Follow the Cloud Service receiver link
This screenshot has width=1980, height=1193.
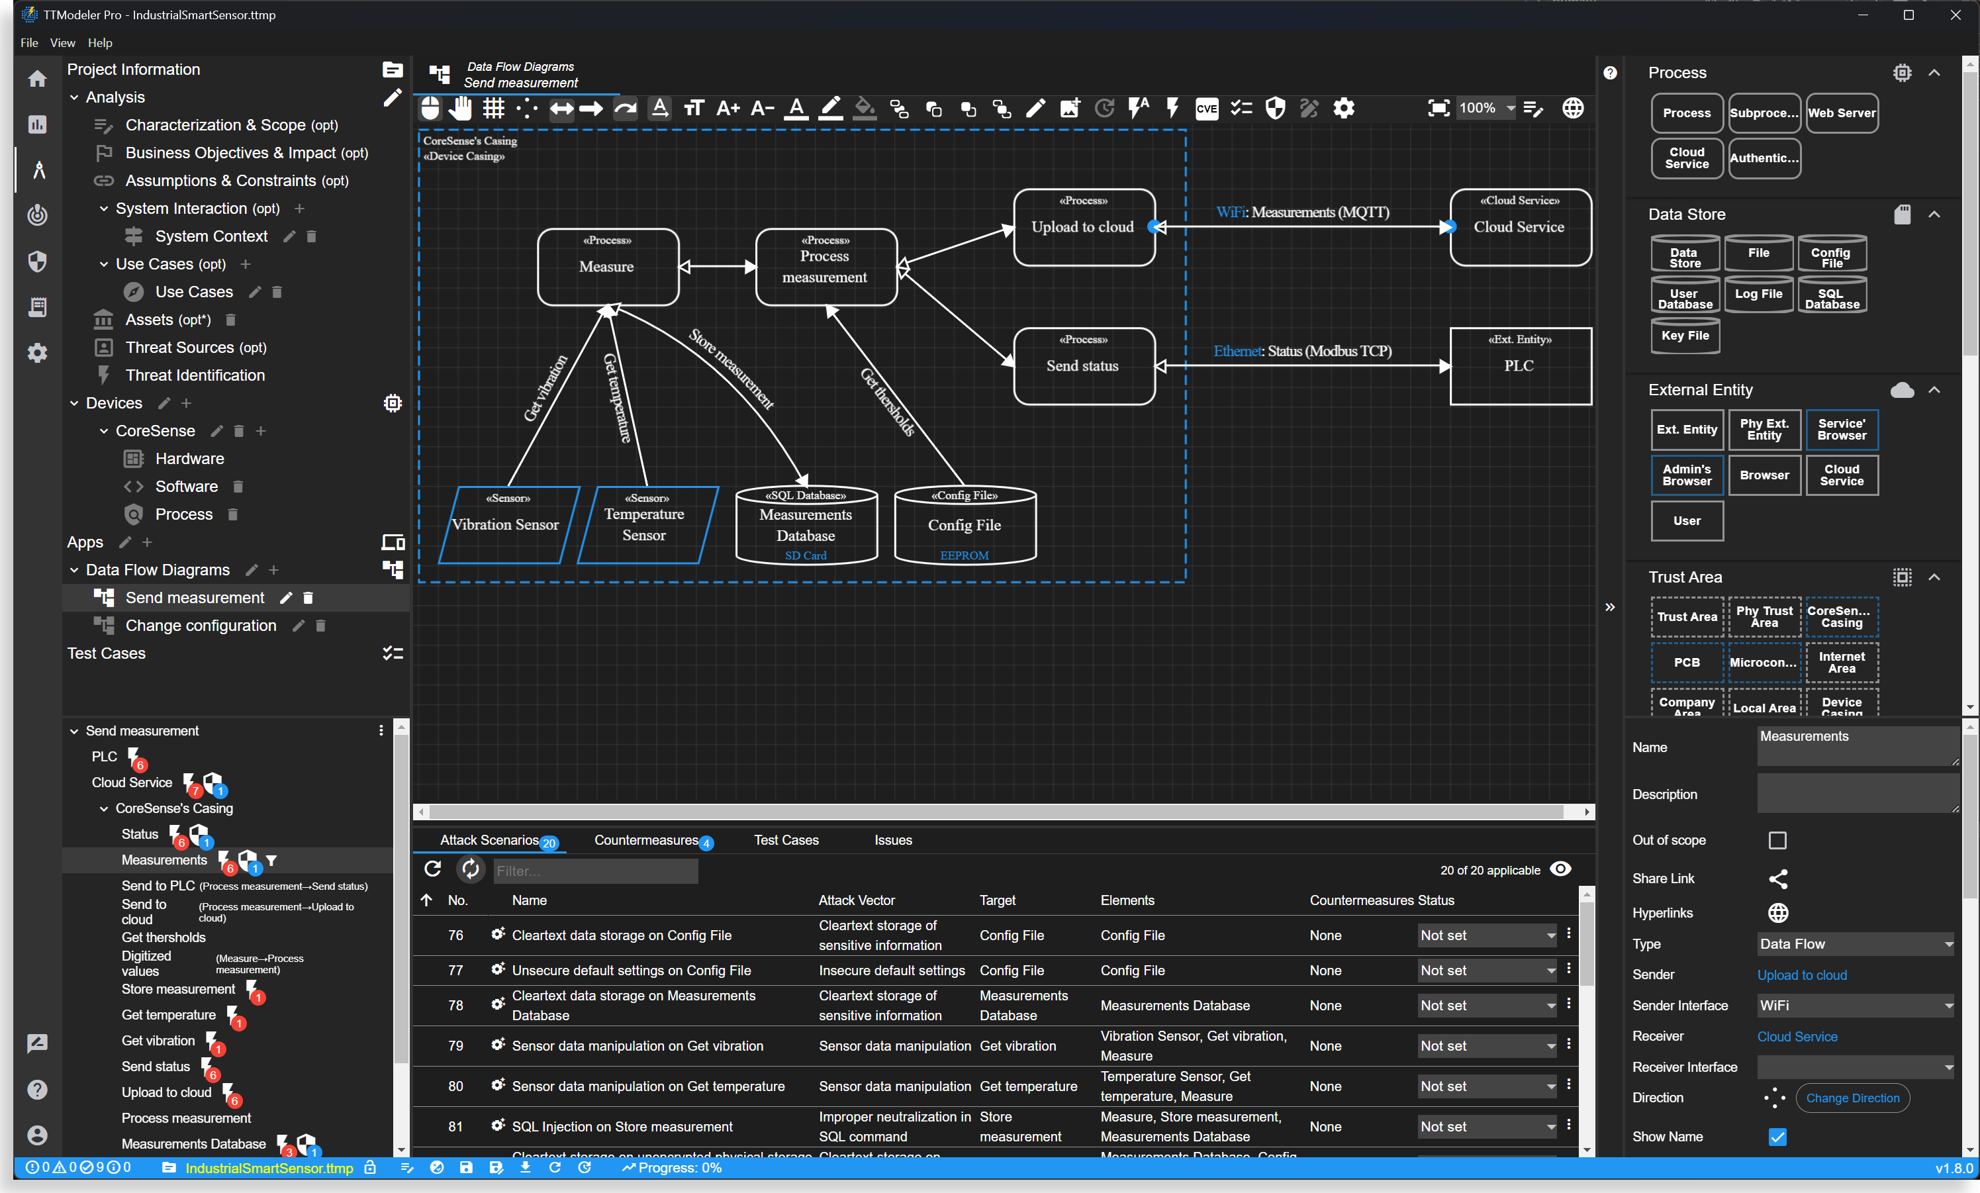coord(1797,1036)
